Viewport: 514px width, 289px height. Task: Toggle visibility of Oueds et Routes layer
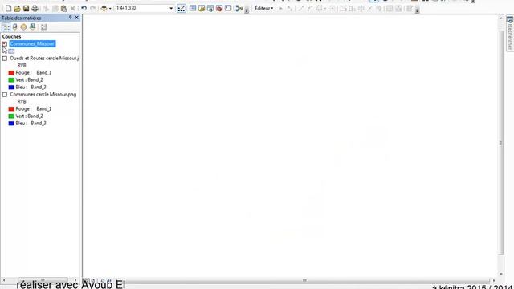coord(5,59)
